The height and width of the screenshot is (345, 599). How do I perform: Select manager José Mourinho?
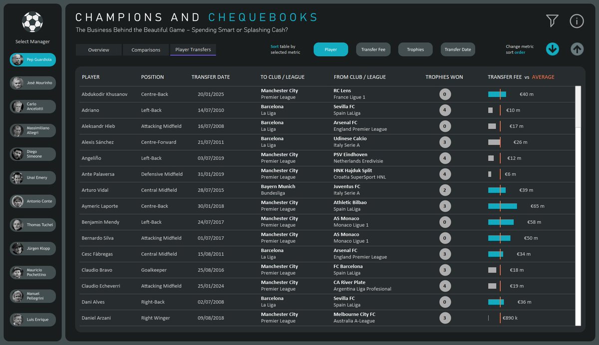click(33, 83)
